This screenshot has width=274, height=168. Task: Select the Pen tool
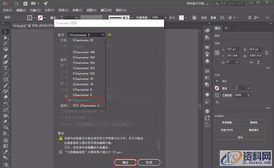coord(6,56)
